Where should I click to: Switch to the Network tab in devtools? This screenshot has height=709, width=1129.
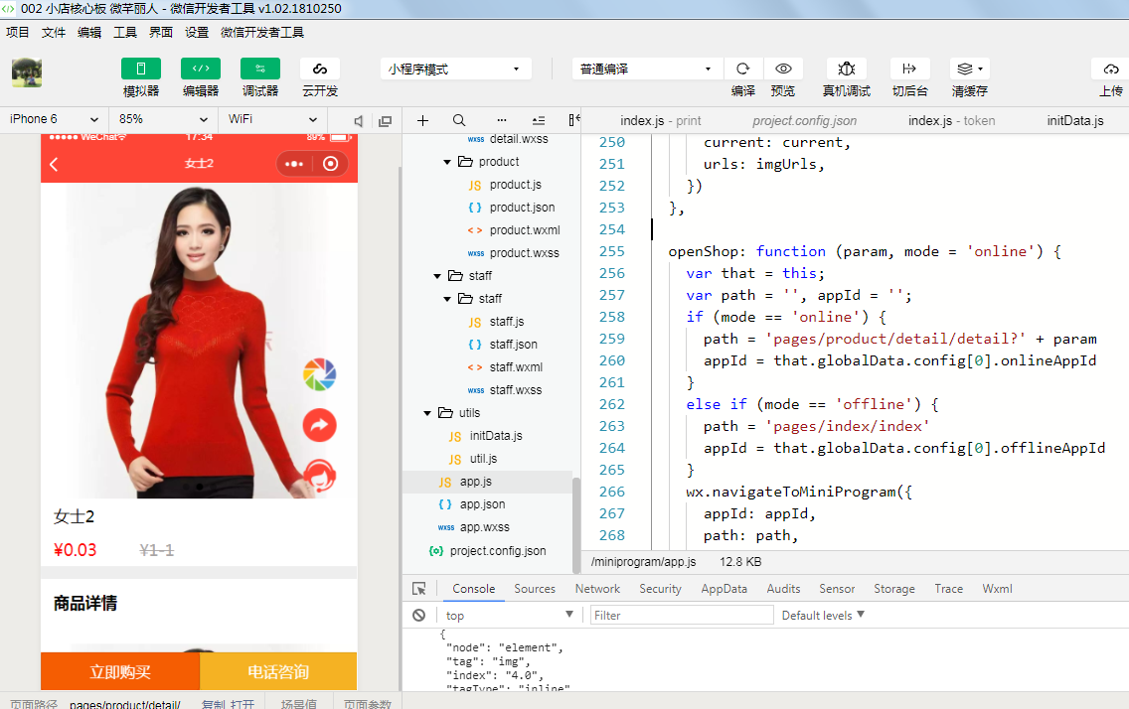tap(597, 589)
